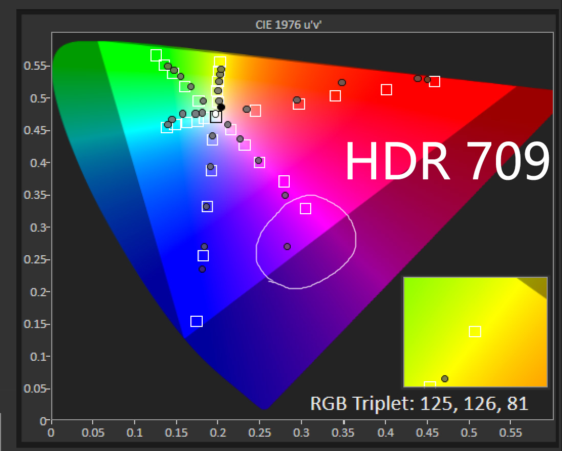This screenshot has height=451, width=562.
Task: Select the measured dot inside the hand-drawn circle
Action: tap(287, 247)
